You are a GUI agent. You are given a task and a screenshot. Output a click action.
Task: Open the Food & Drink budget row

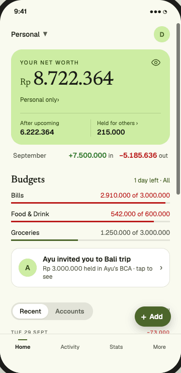[x=90, y=216]
